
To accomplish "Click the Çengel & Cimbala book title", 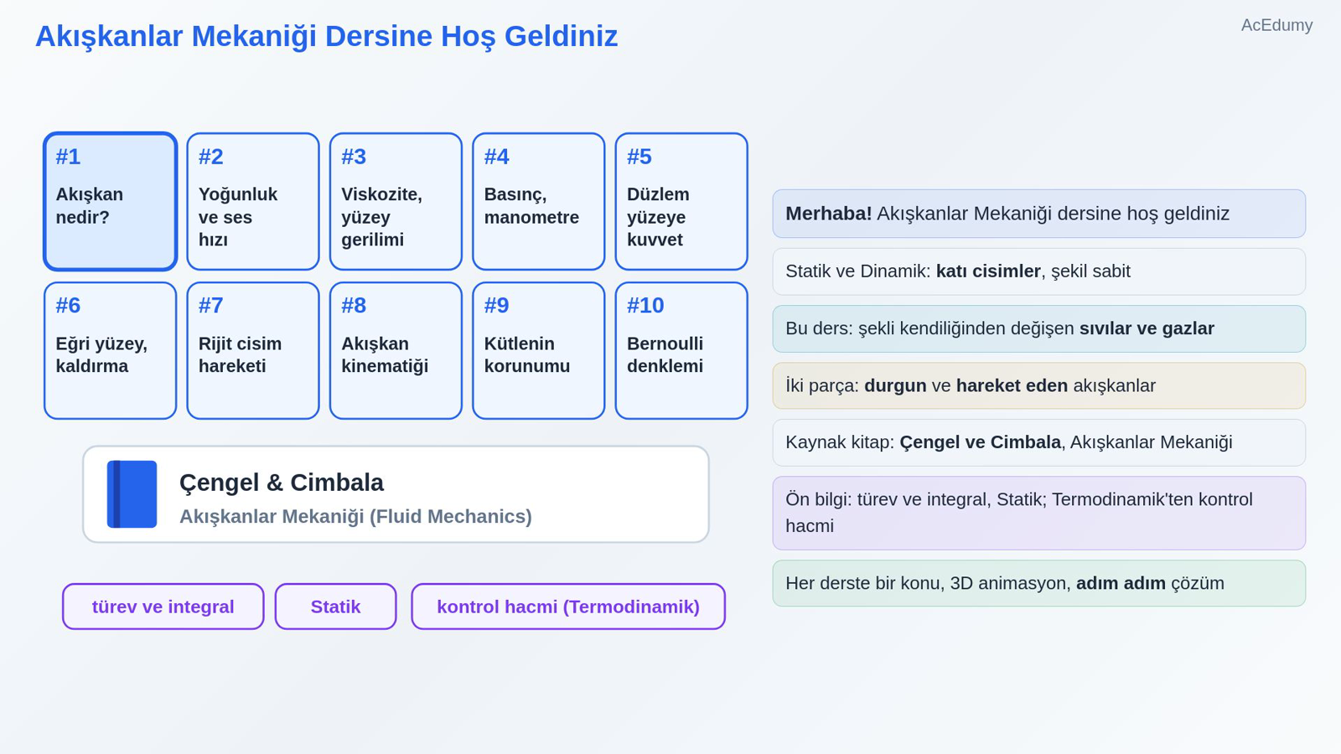I will point(282,483).
